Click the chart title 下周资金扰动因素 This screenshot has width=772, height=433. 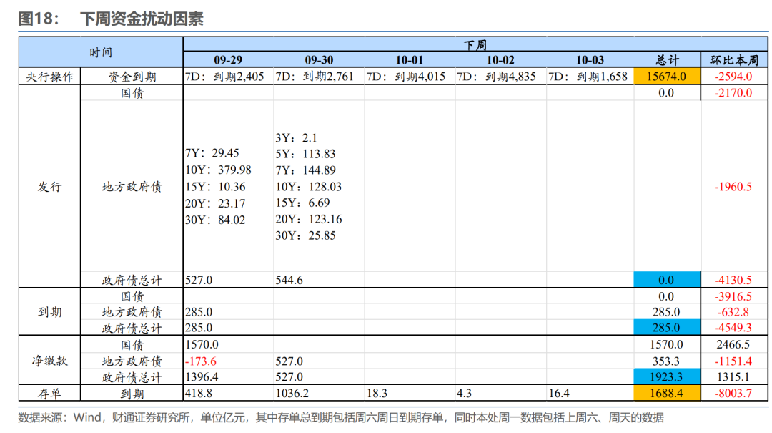pyautogui.click(x=142, y=19)
